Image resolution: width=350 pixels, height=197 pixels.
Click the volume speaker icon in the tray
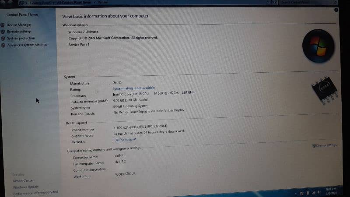click(x=319, y=192)
